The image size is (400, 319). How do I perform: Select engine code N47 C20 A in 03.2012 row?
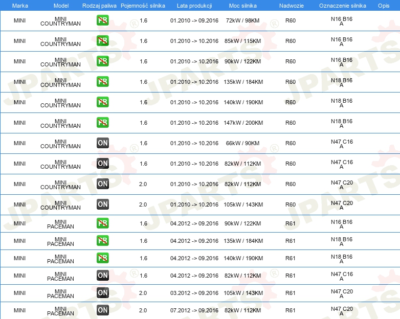[342, 293]
